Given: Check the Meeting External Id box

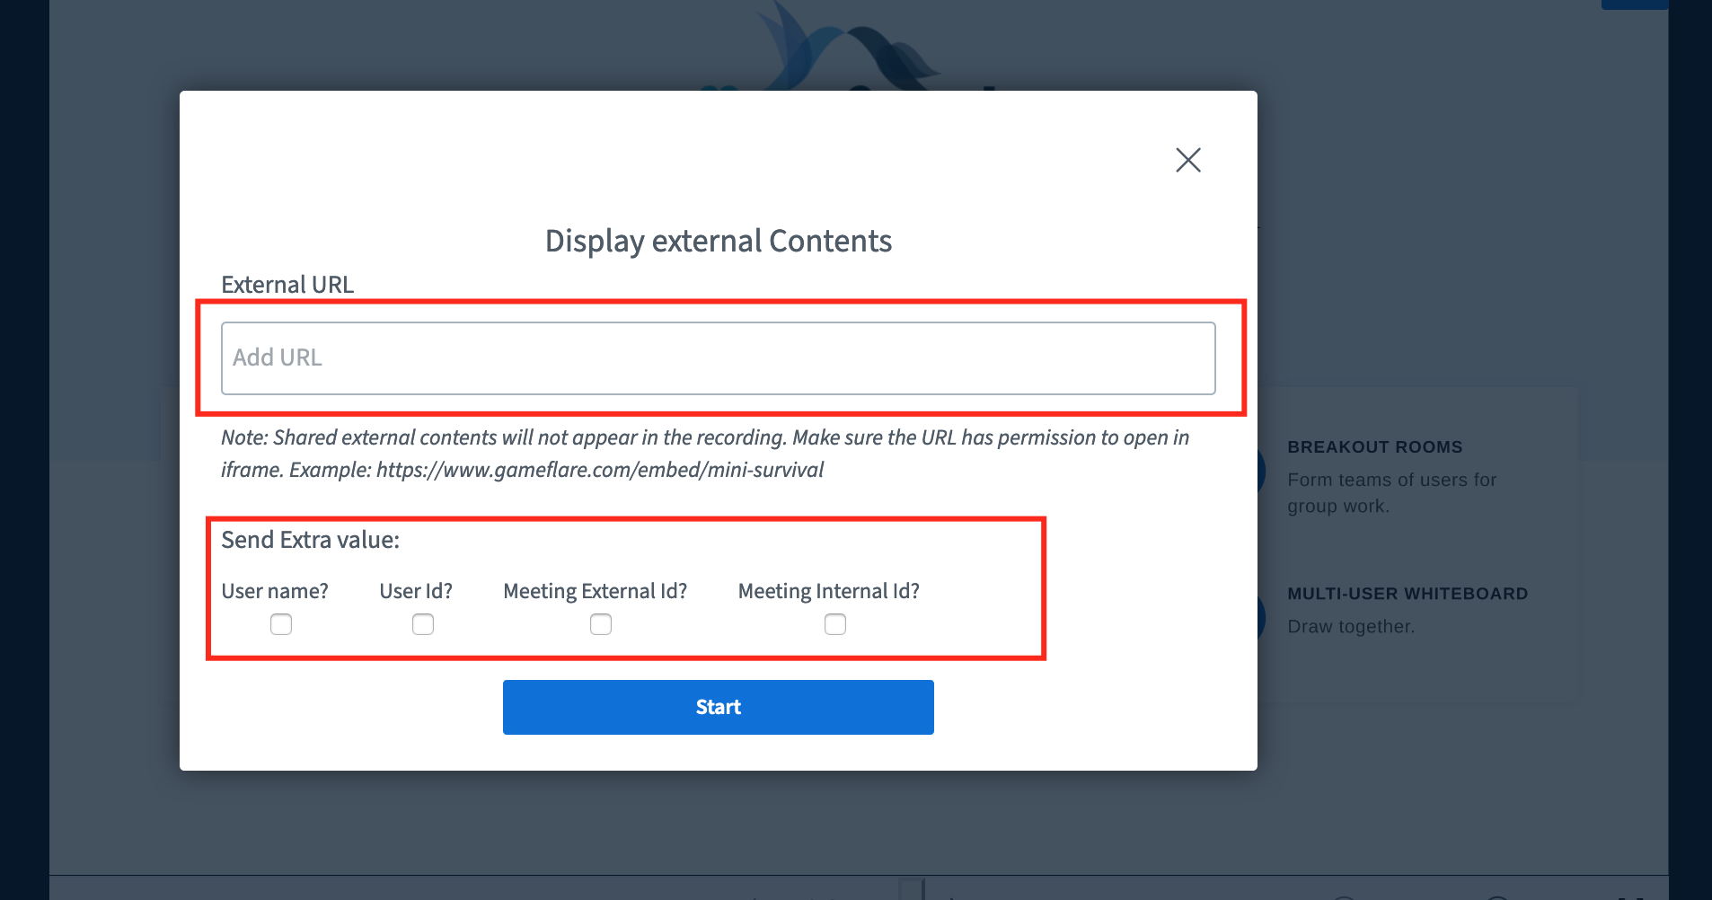Looking at the screenshot, I should (601, 624).
